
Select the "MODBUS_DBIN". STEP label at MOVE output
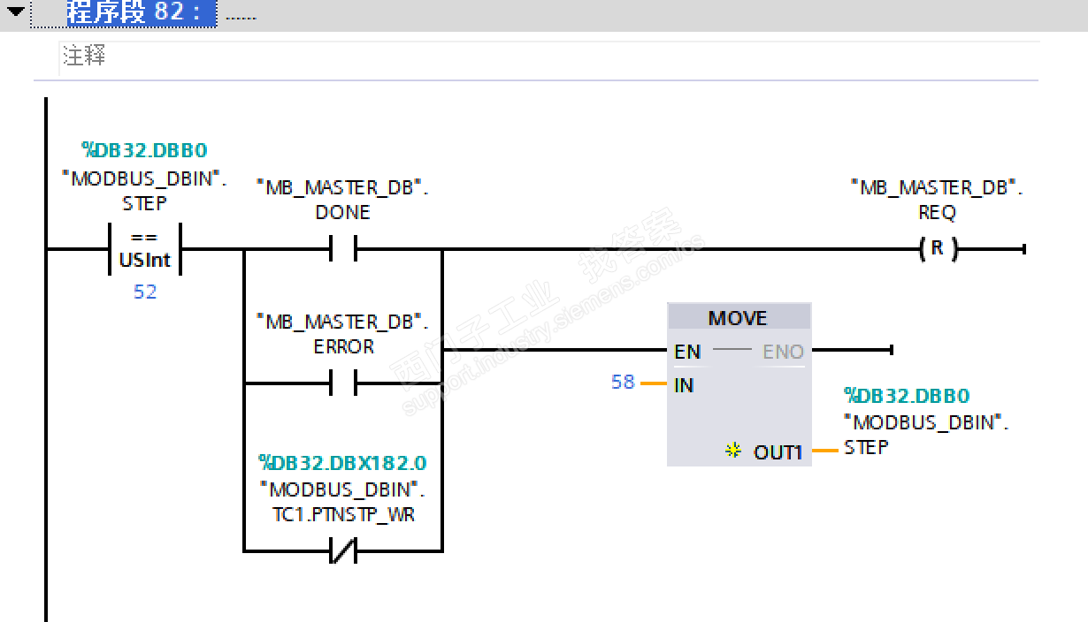tap(926, 435)
